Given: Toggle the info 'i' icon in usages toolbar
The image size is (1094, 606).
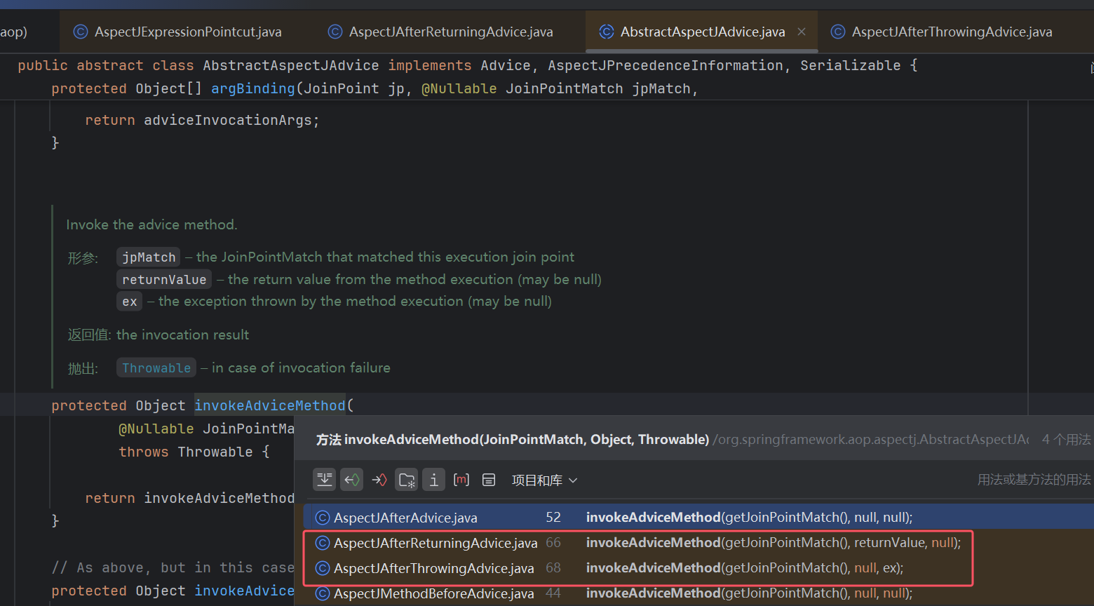Looking at the screenshot, I should [x=434, y=480].
